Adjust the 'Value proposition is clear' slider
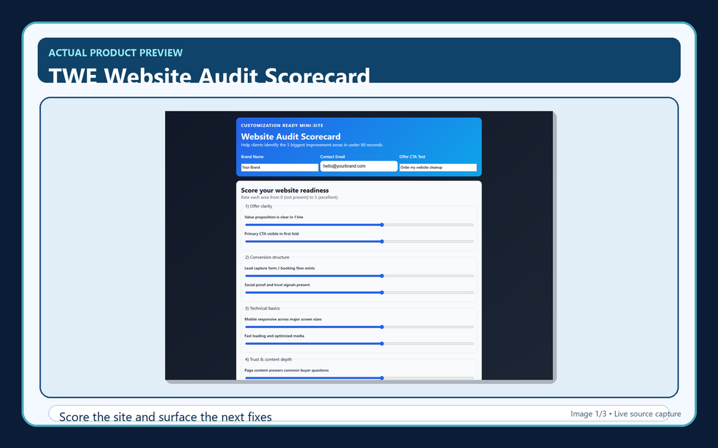This screenshot has width=718, height=448. [359, 225]
